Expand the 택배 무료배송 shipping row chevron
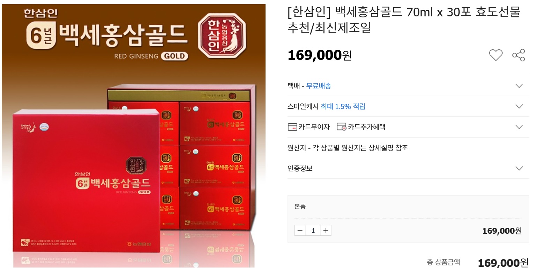Screen dimensions: 537x271 pyautogui.click(x=519, y=86)
